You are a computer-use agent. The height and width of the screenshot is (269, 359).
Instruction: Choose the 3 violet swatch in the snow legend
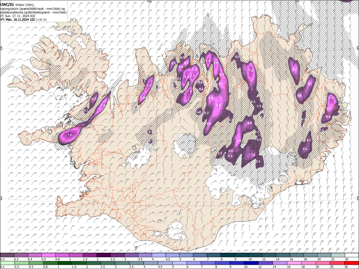point(131,255)
